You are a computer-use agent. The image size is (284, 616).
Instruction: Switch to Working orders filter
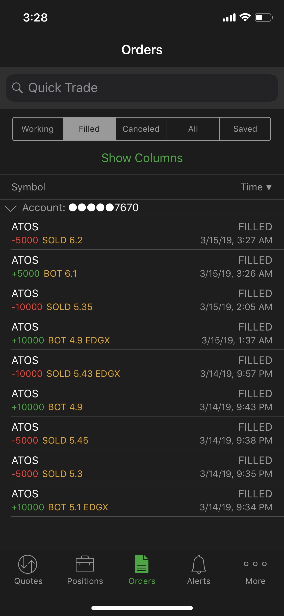tap(38, 129)
